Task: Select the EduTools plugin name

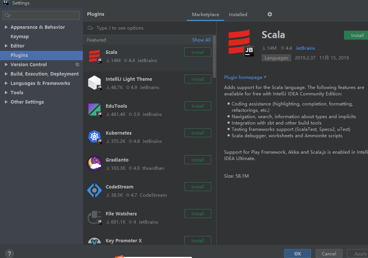Action: pyautogui.click(x=116, y=106)
